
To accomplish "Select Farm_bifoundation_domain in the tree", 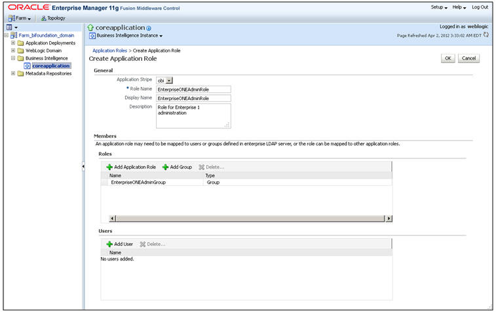I will [x=46, y=35].
